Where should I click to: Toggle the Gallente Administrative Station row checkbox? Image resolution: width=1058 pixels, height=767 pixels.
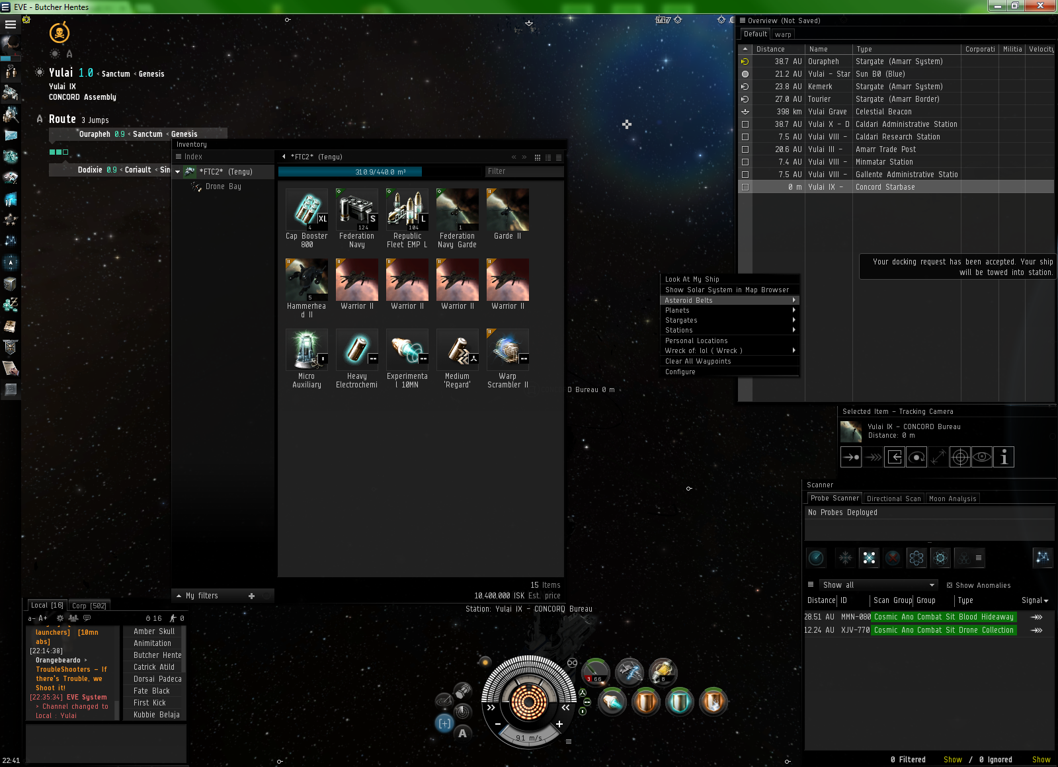(x=745, y=175)
